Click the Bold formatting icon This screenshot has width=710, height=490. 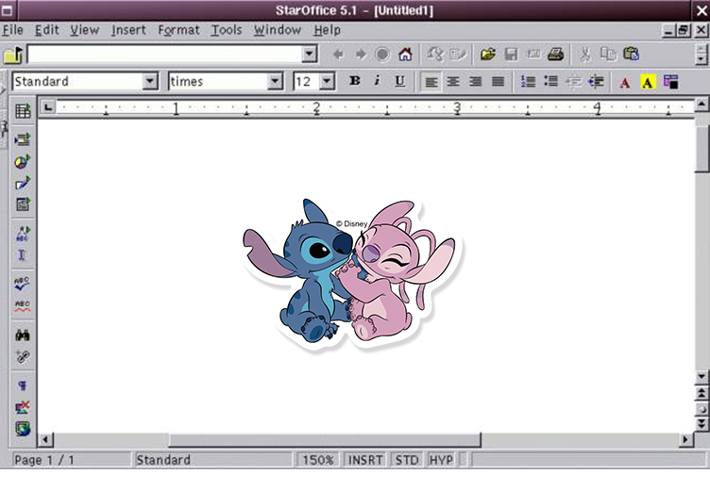coord(355,81)
